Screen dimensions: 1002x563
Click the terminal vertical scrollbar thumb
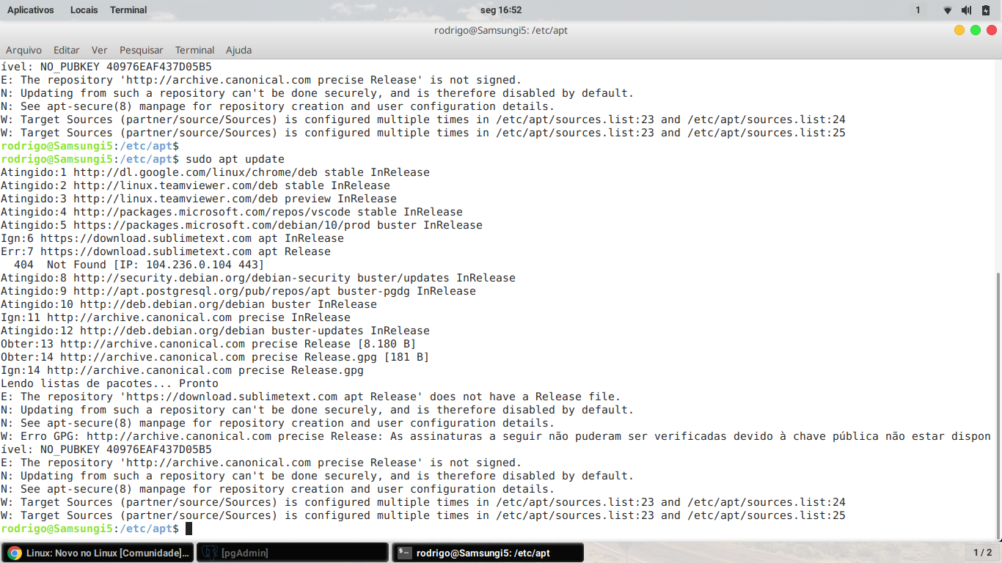coord(997,405)
